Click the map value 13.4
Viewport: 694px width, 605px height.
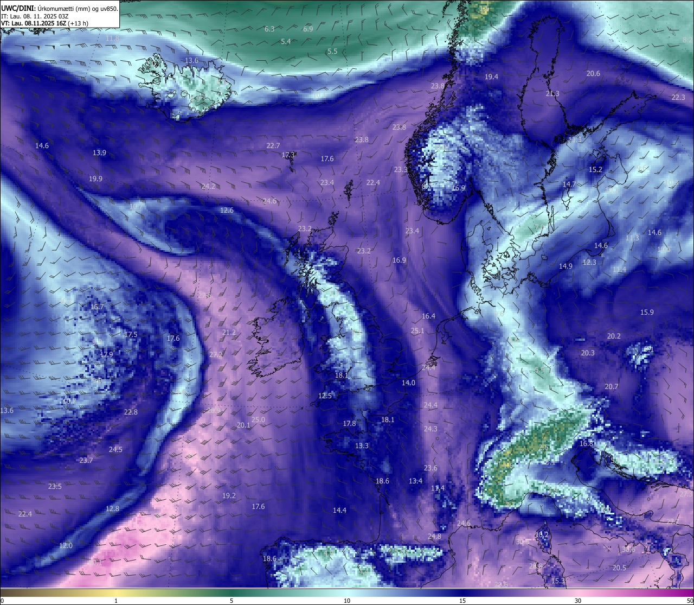click(415, 481)
